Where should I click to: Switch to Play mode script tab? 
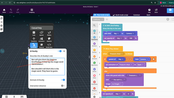102,15
